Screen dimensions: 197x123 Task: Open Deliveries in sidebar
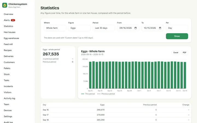tap(8, 56)
